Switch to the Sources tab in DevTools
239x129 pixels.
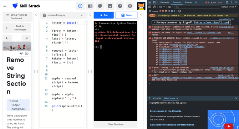(x=188, y=2)
